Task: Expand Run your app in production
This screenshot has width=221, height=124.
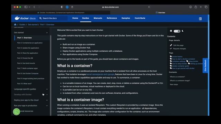Action: click(47, 106)
